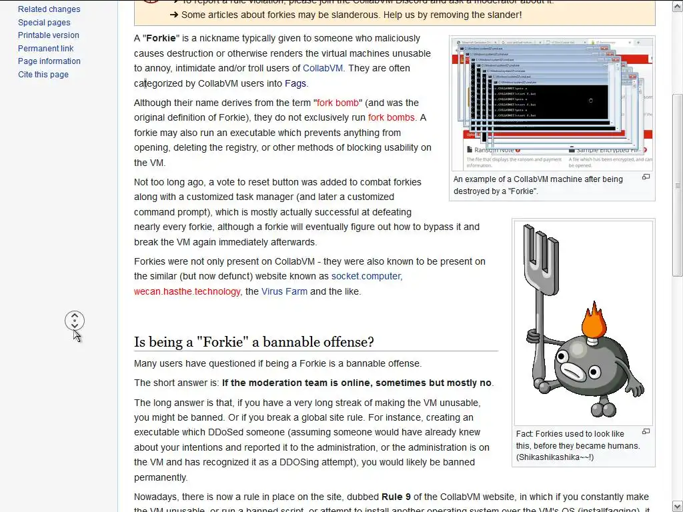This screenshot has height=512, width=683.
Task: Open the Printable version link
Action: (x=48, y=35)
